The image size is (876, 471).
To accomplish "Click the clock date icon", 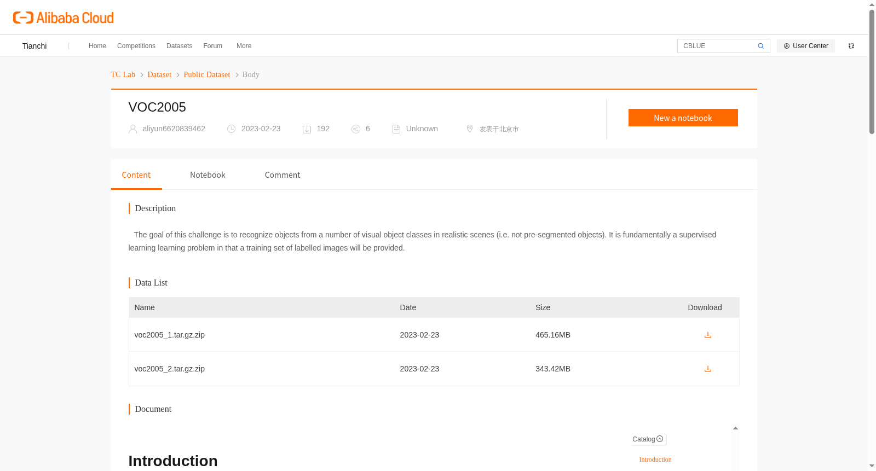I will 232,129.
